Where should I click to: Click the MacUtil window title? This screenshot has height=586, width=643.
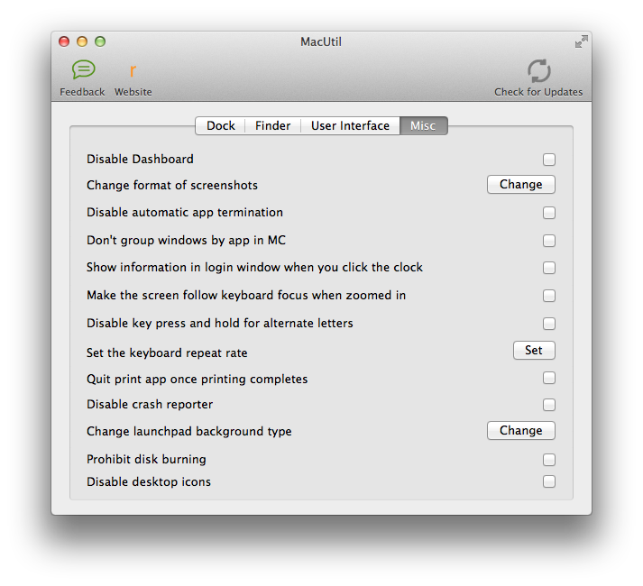(x=321, y=41)
